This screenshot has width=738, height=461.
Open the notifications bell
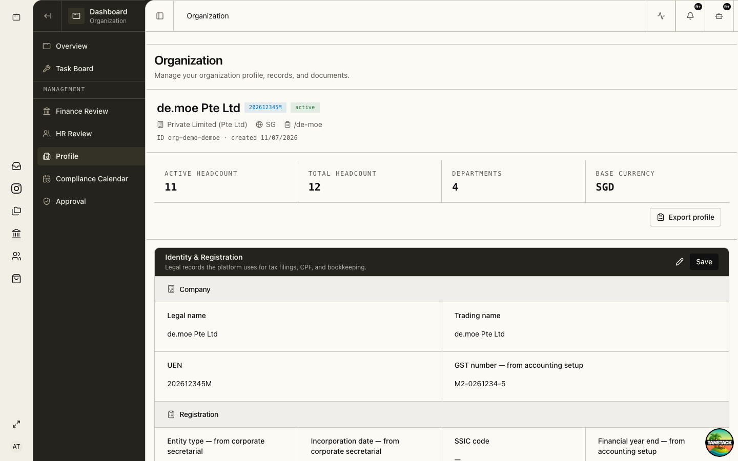[x=690, y=16]
